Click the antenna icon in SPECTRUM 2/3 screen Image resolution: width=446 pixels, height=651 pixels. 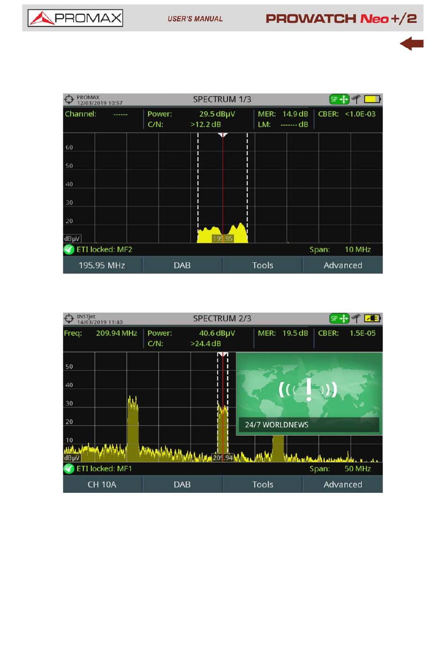click(356, 318)
